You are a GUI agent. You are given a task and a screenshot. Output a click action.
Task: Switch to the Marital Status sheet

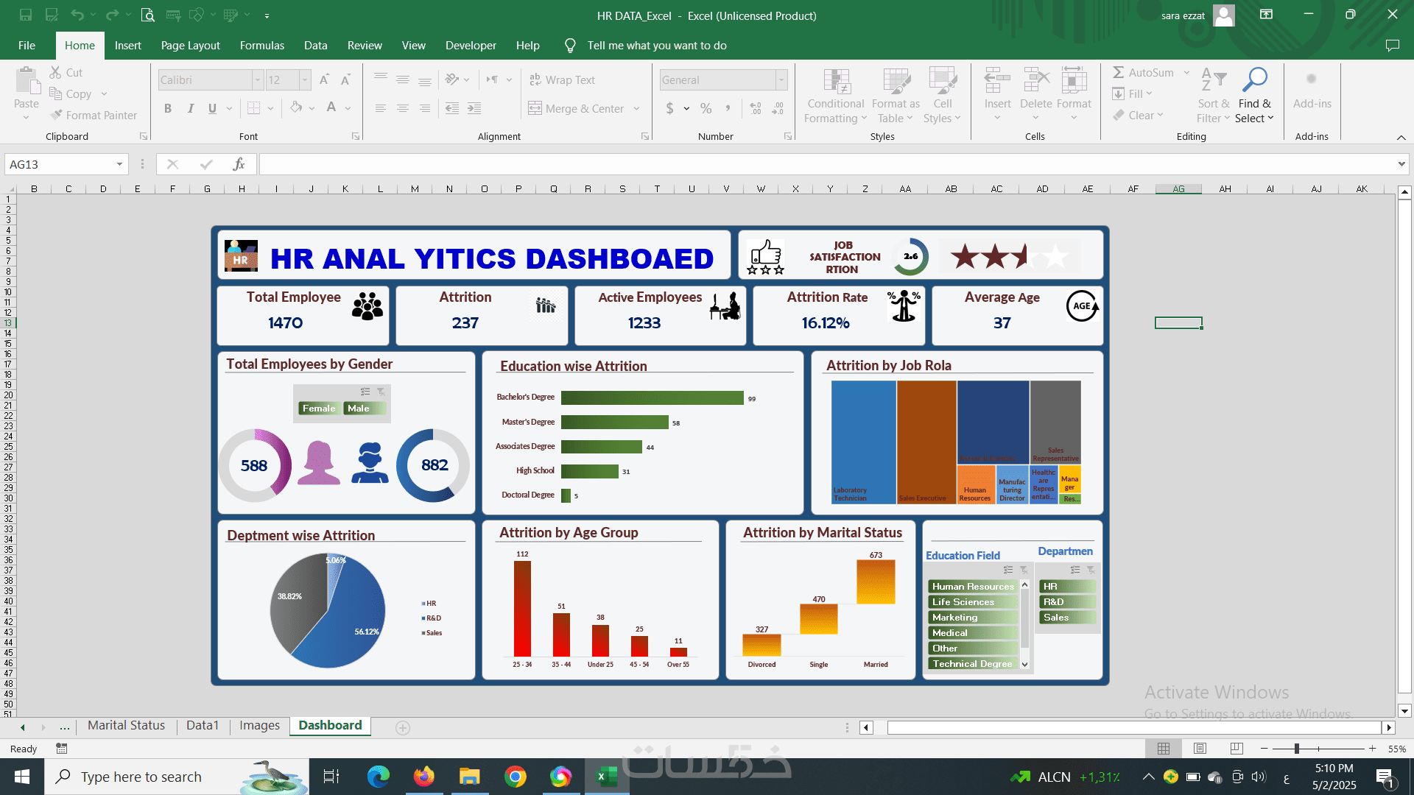pos(126,726)
